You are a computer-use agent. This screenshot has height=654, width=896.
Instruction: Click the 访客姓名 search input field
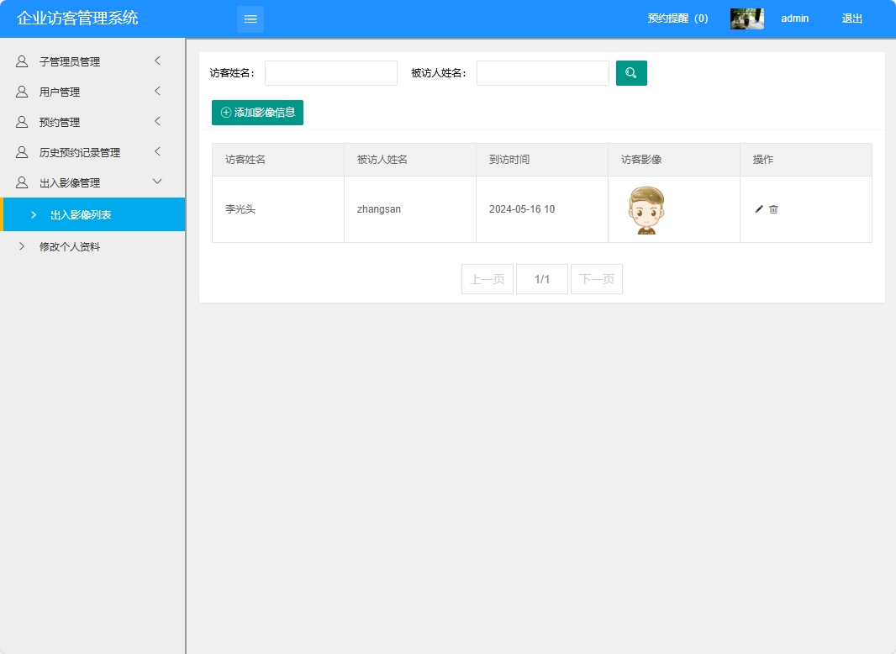pos(330,73)
